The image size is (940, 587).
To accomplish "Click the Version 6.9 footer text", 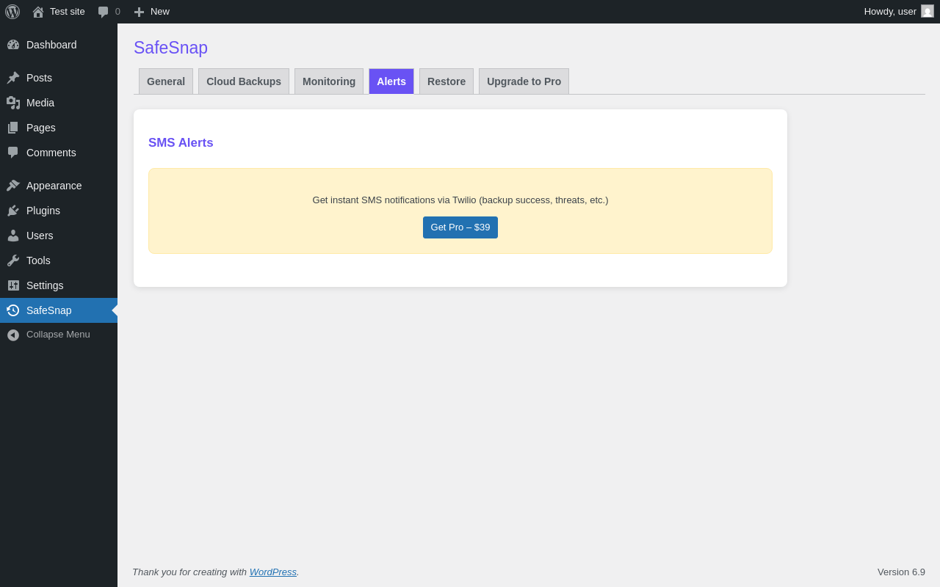I will tap(901, 572).
